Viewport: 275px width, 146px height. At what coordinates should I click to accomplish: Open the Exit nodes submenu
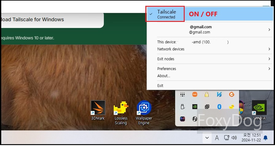[210, 59]
